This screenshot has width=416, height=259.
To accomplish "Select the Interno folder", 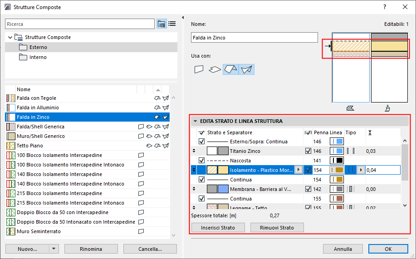I will 91,57.
